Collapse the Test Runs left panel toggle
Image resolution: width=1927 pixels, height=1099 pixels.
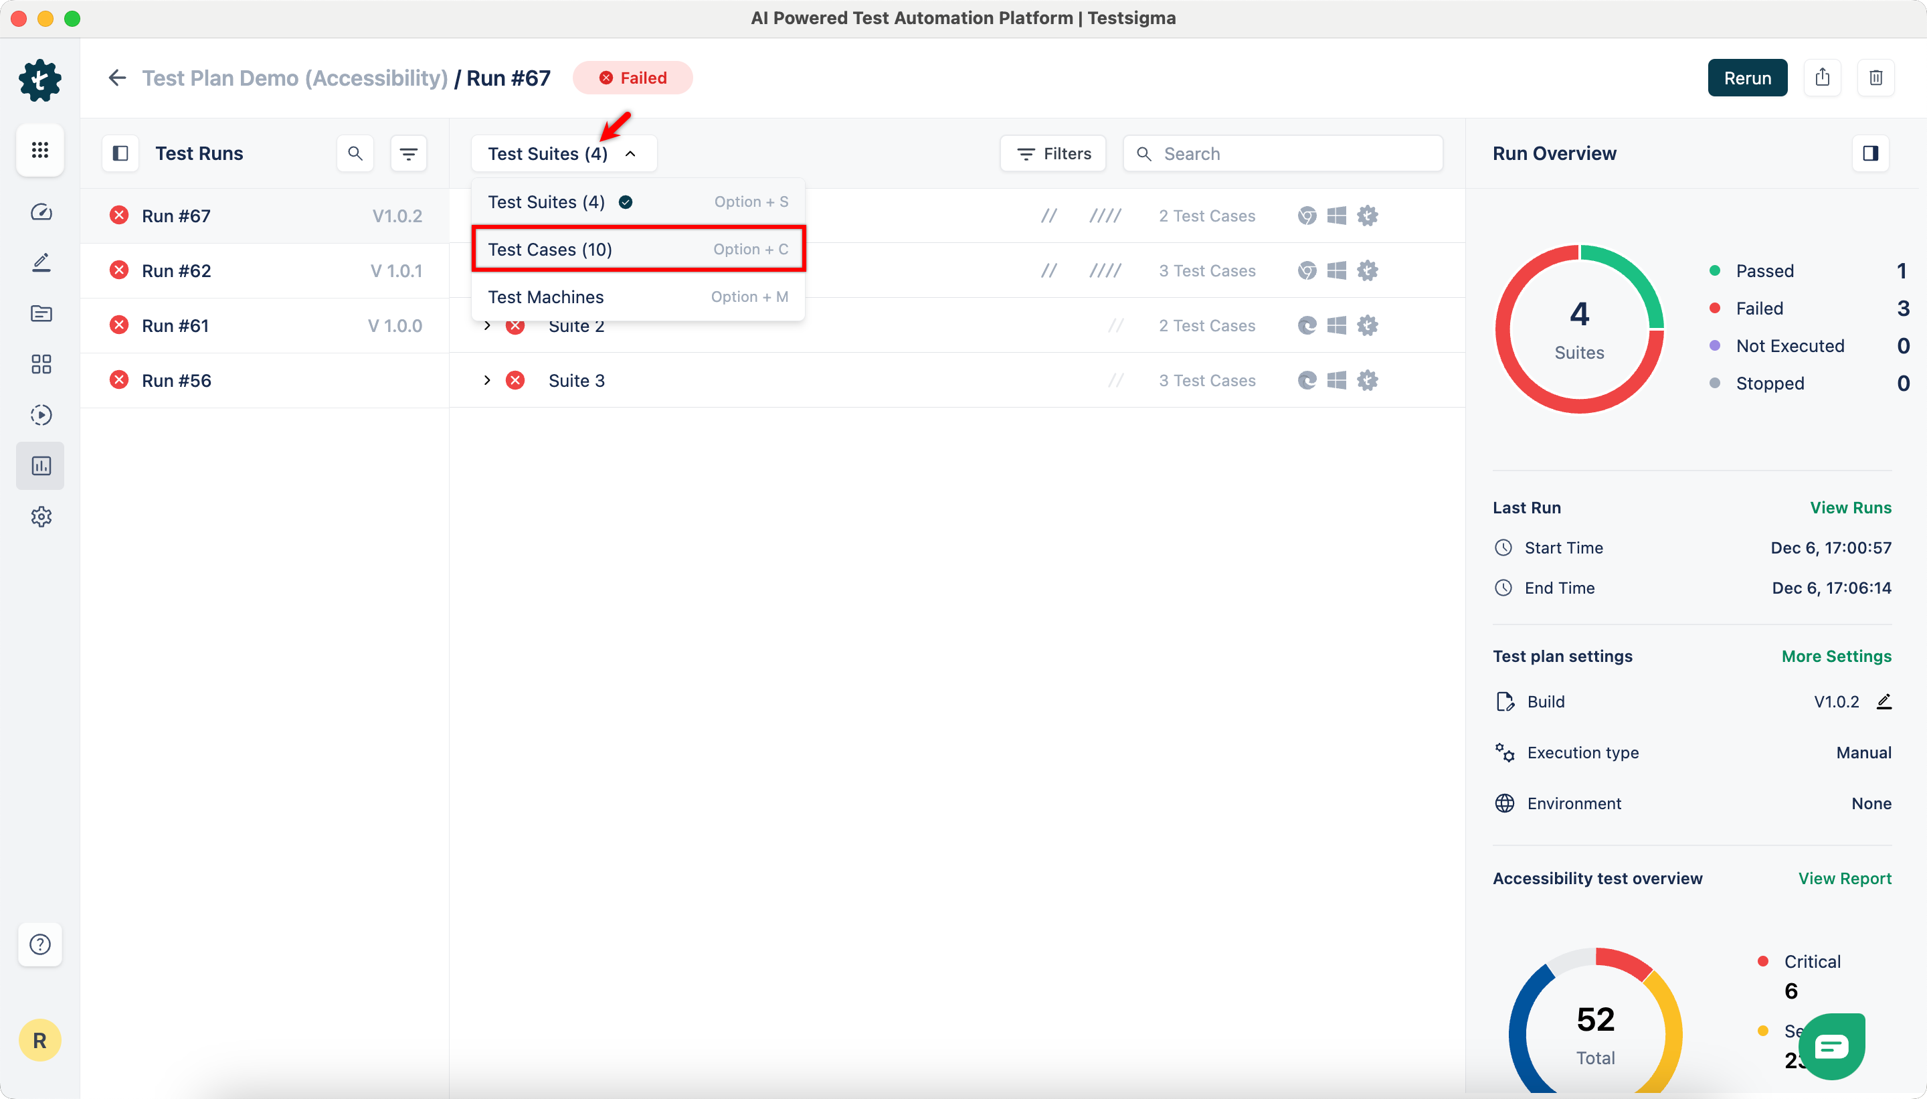pos(120,154)
